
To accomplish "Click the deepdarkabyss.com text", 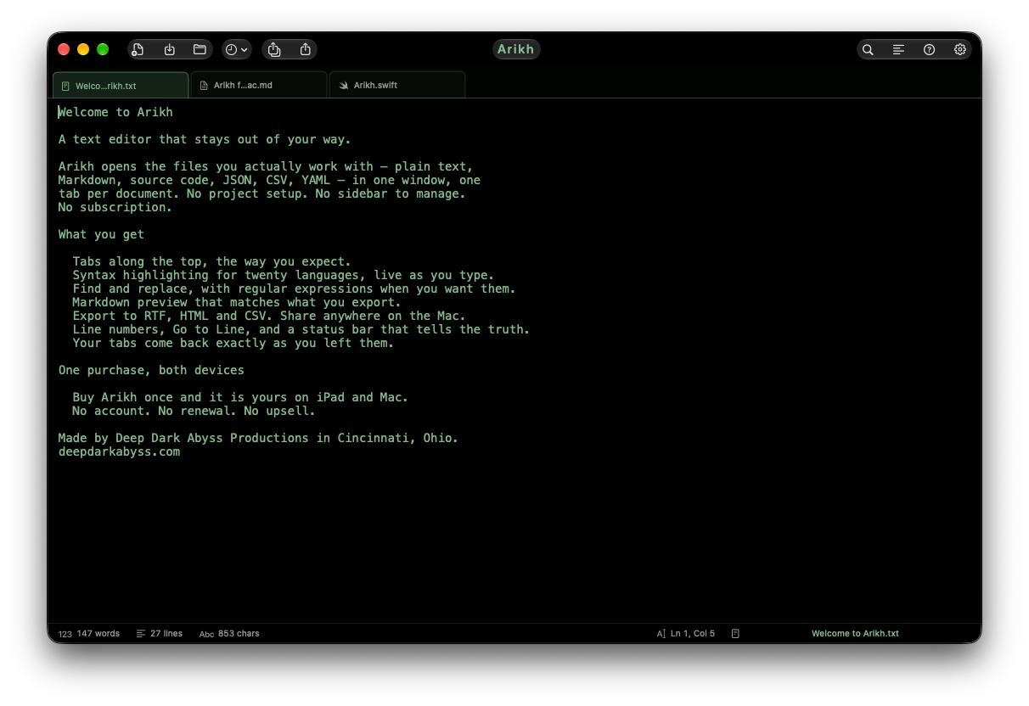I will coord(119,451).
